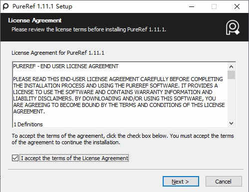Click the "1 Definitions" line in the license
The height and width of the screenshot is (192, 249).
(x=28, y=124)
